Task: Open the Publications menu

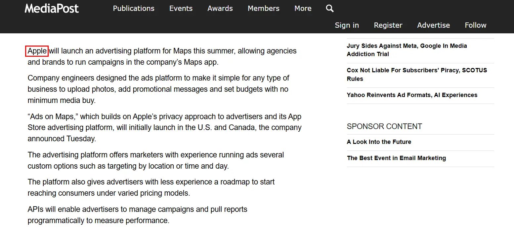Action: tap(133, 8)
